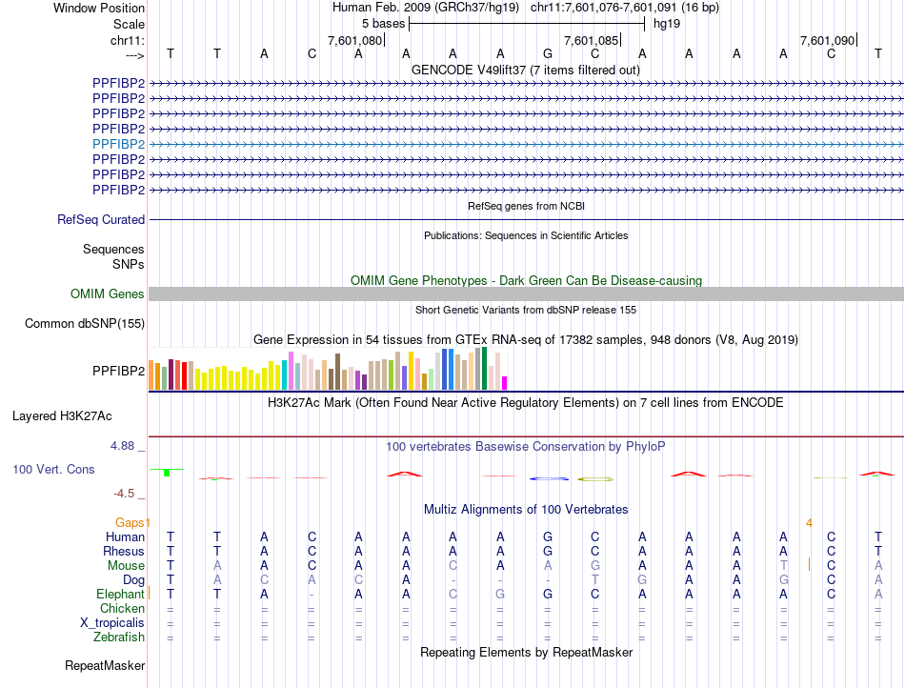This screenshot has width=905, height=688.
Task: Select the Sequences subtrack label
Action: point(113,250)
